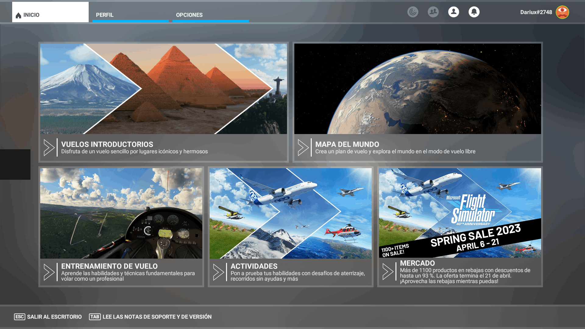The height and width of the screenshot is (329, 585).
Task: Click the Dariux#2748 username text
Action: (x=536, y=12)
